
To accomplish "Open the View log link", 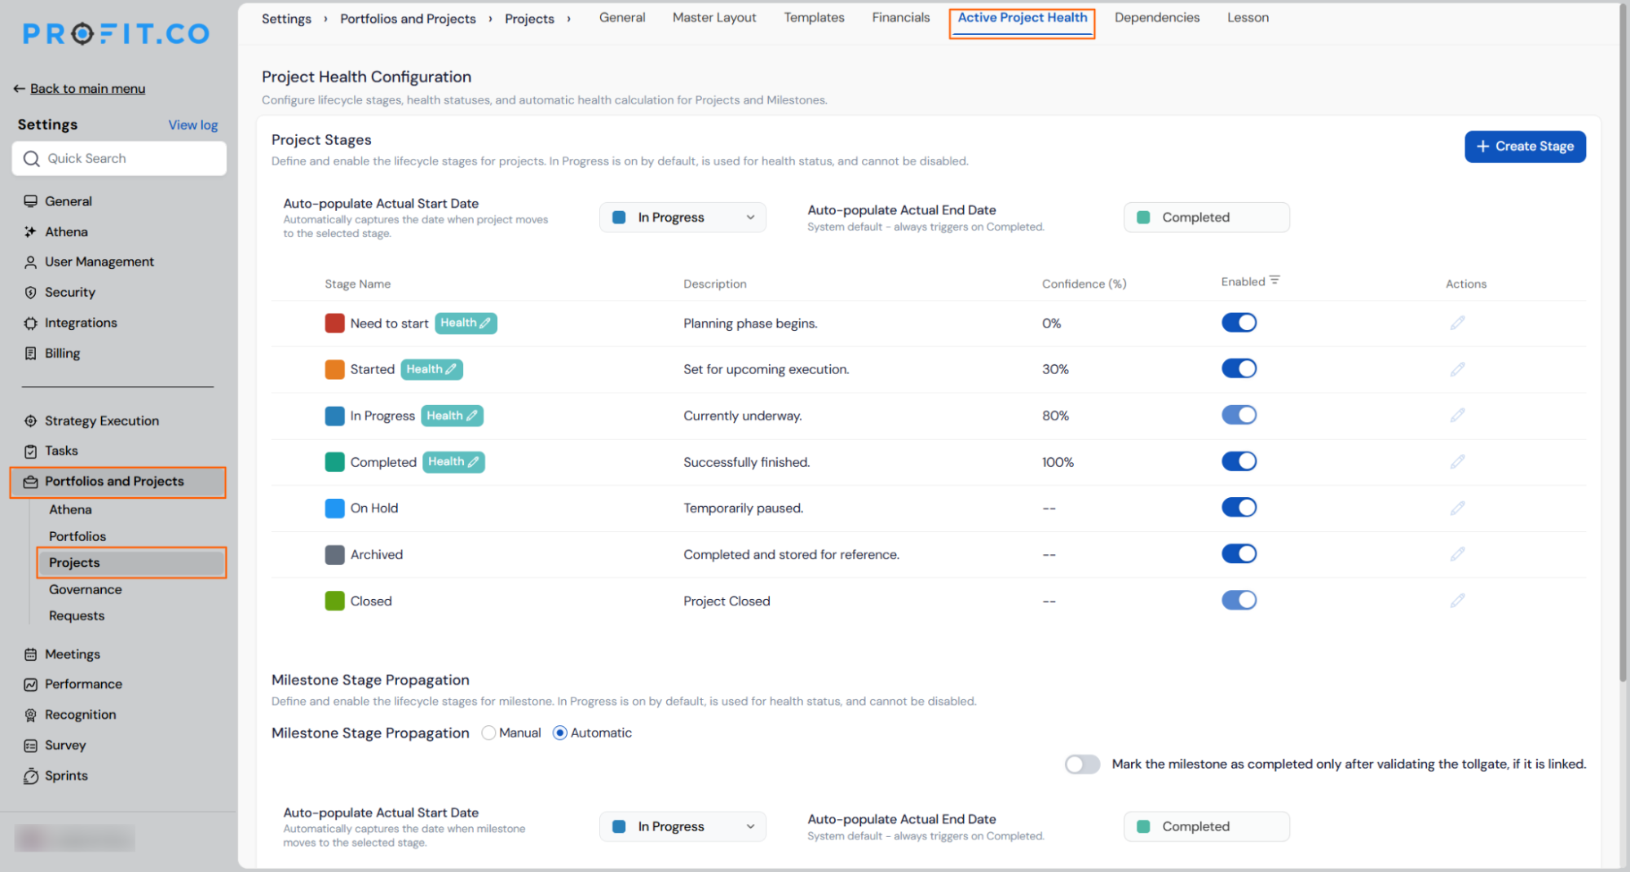I will pos(193,126).
